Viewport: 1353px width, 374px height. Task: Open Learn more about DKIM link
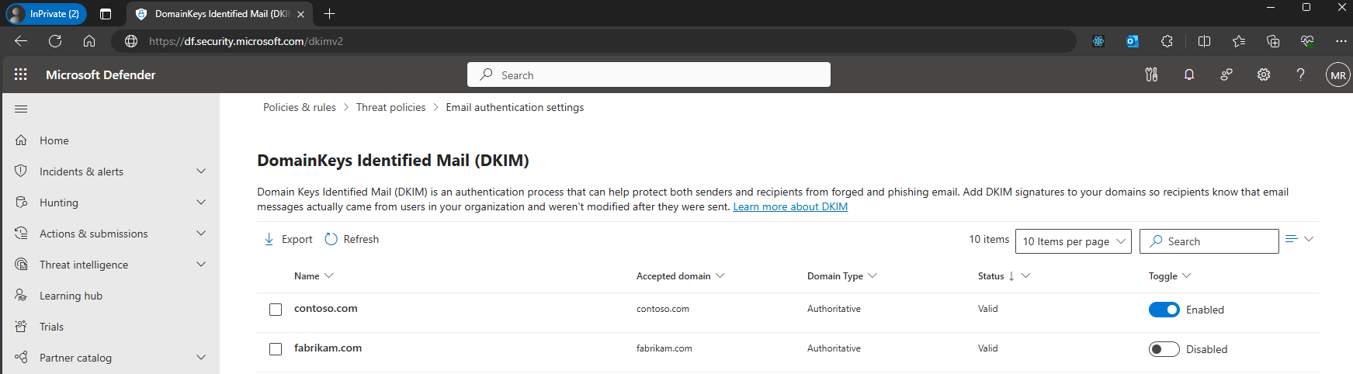pos(790,206)
